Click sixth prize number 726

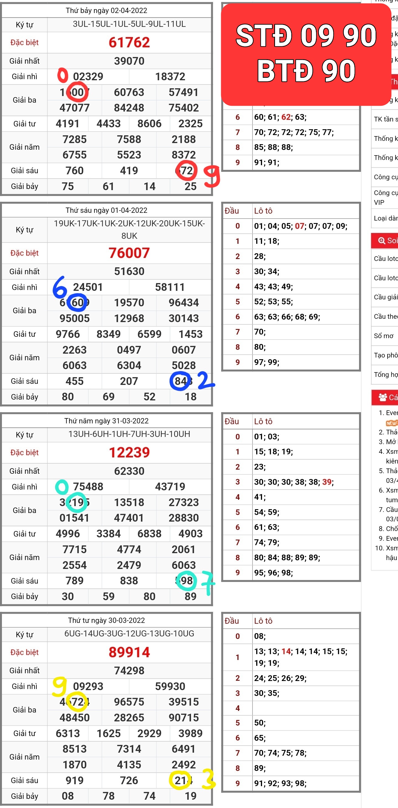click(129, 780)
